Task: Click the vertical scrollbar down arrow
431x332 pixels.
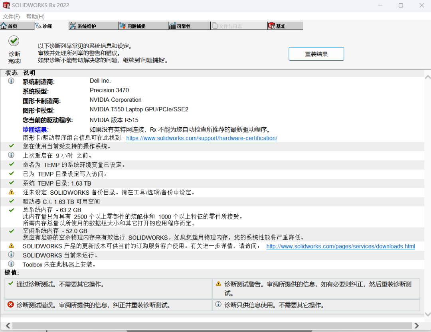Action: pos(428,314)
